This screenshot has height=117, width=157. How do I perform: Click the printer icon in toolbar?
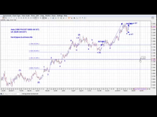[x=74, y=18]
